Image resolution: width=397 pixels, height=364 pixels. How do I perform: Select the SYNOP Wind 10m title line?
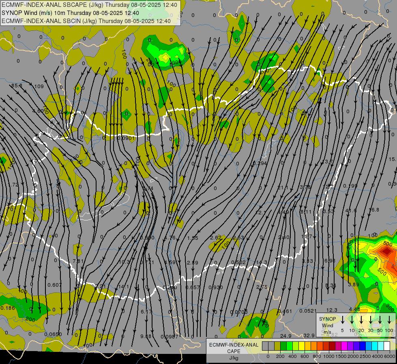(x=70, y=13)
